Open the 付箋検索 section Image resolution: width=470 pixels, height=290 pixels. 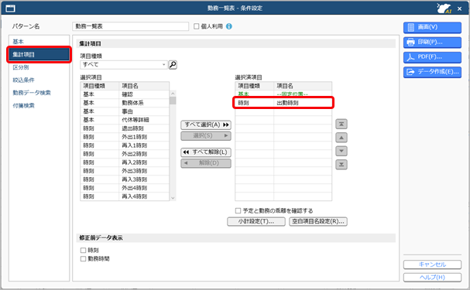23,106
